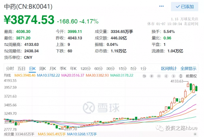Switch to the 1分 interval tab
The width and height of the screenshot is (204, 137).
(x=143, y=68)
